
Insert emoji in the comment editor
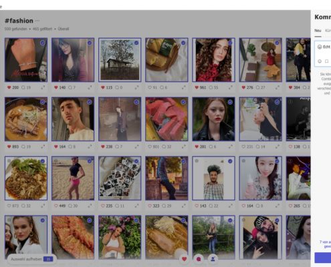[320, 61]
